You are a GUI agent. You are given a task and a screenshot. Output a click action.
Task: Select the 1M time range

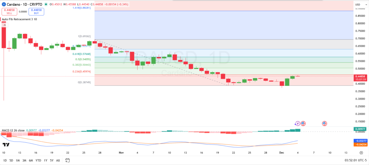tap(18, 161)
